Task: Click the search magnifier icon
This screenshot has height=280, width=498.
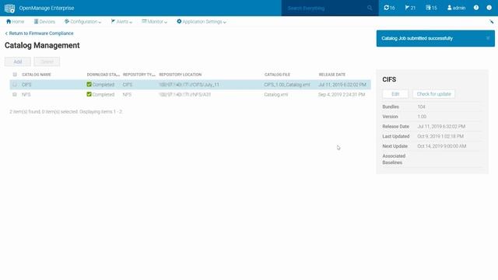Action: (370, 8)
